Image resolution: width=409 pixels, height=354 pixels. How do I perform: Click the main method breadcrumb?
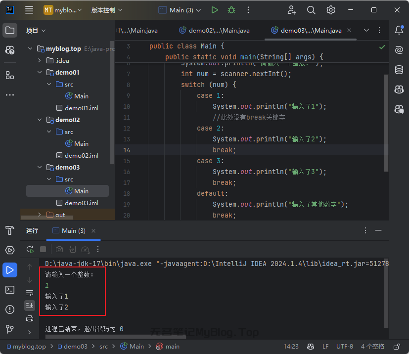pyautogui.click(x=168, y=347)
